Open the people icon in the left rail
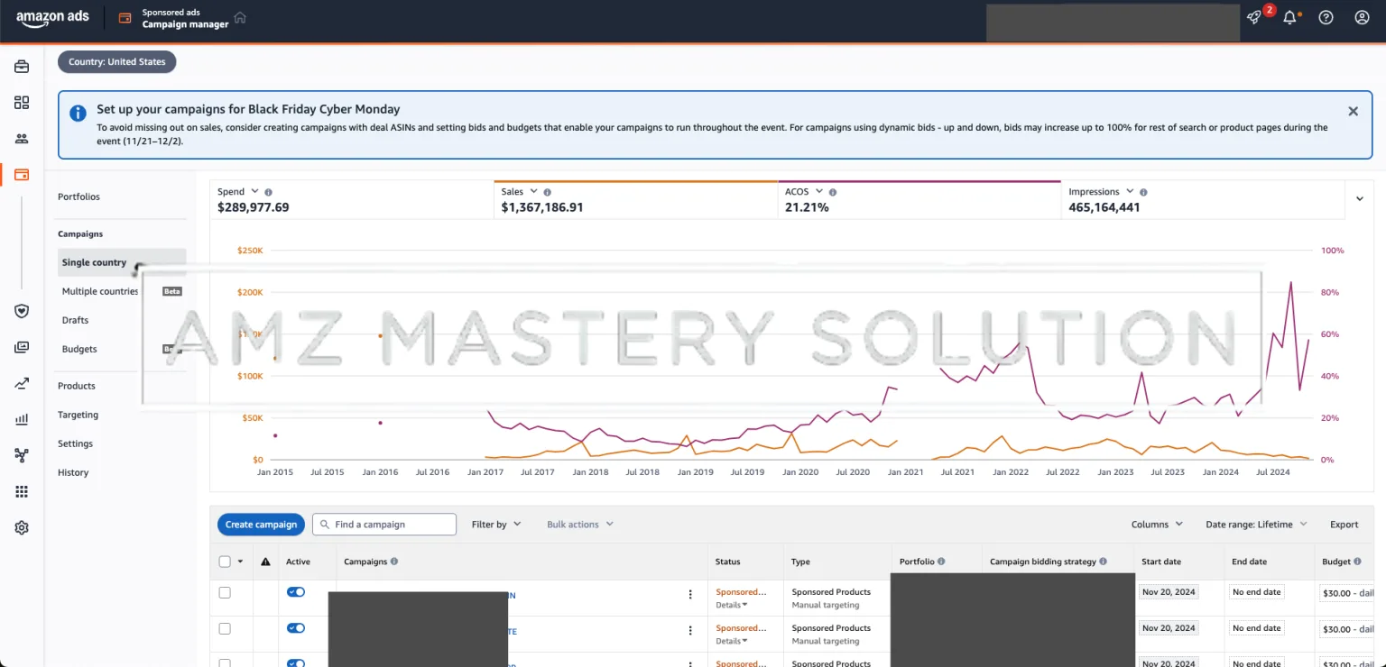 click(x=22, y=139)
